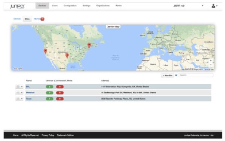Open the Privacy Policy footer link
This screenshot has width=225, height=141.
point(48,135)
